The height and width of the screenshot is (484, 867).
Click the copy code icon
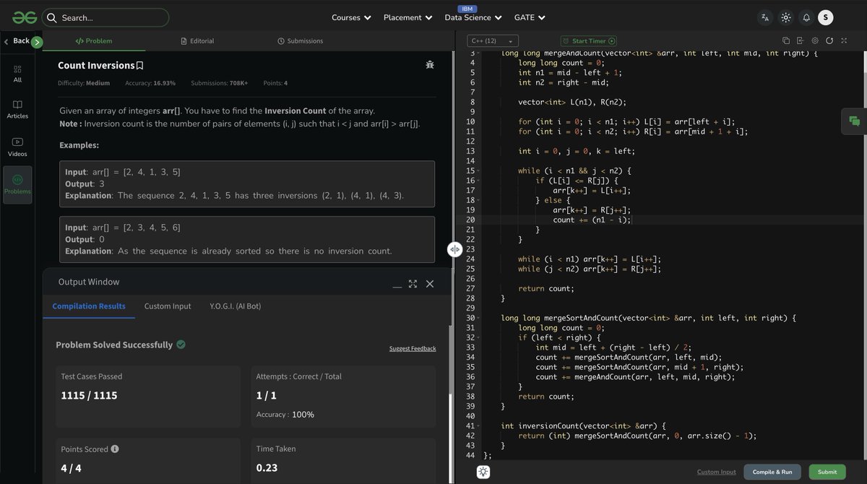(x=786, y=41)
